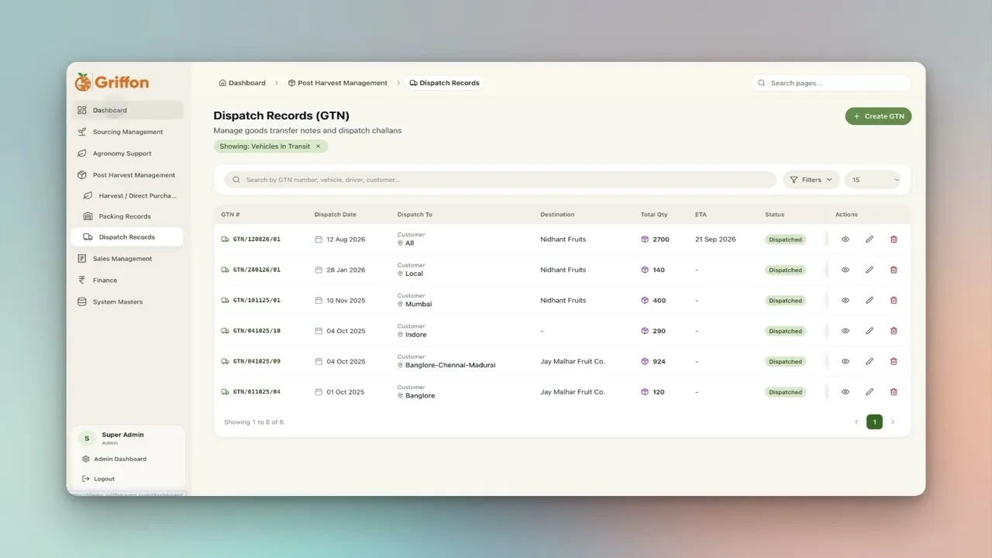This screenshot has height=558, width=992.
Task: Click the Super Admin avatar
Action: tap(87, 438)
